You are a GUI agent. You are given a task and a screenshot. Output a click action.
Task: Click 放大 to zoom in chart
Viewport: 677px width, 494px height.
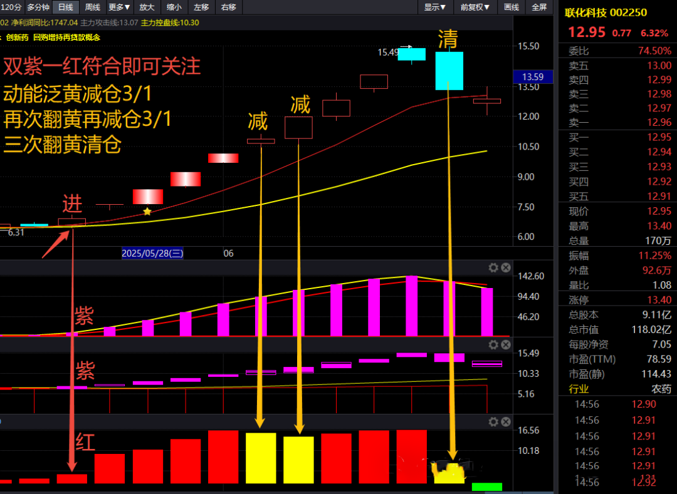coord(147,8)
